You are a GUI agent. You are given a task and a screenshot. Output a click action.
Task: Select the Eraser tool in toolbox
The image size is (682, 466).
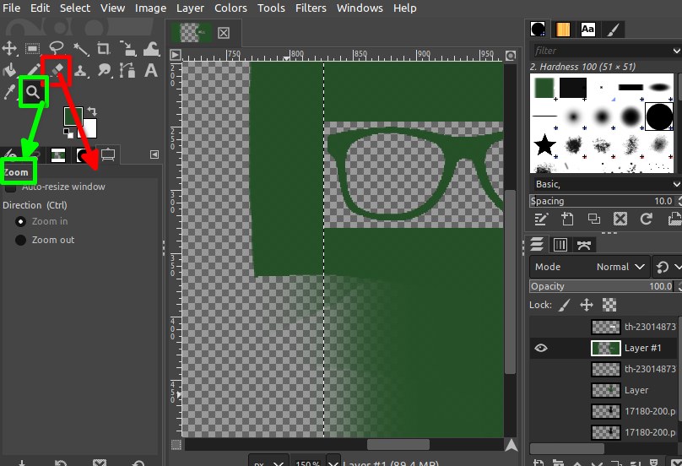(57, 70)
